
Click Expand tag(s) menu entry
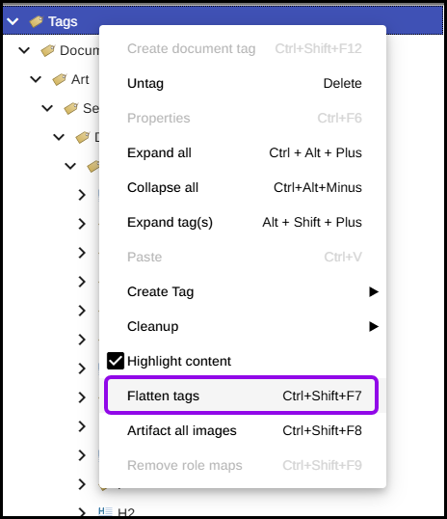point(243,222)
